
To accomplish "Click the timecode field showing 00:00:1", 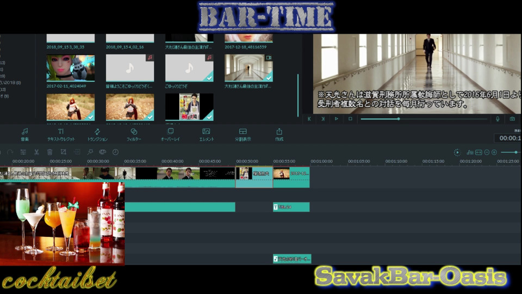I will point(508,138).
